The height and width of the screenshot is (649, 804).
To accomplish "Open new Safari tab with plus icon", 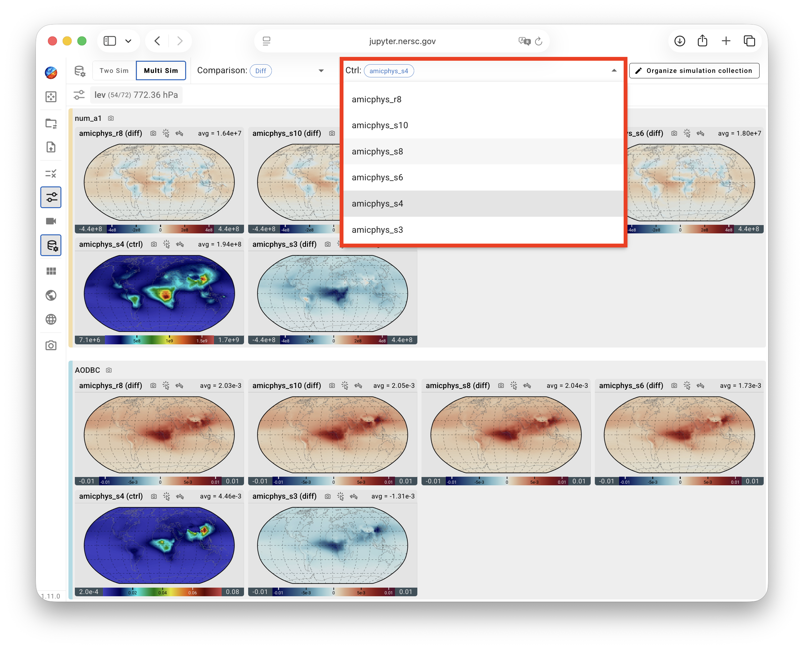I will [x=726, y=41].
